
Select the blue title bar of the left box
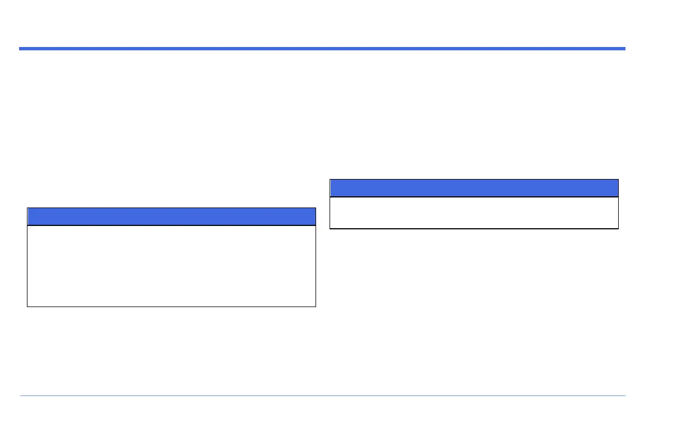(x=171, y=216)
